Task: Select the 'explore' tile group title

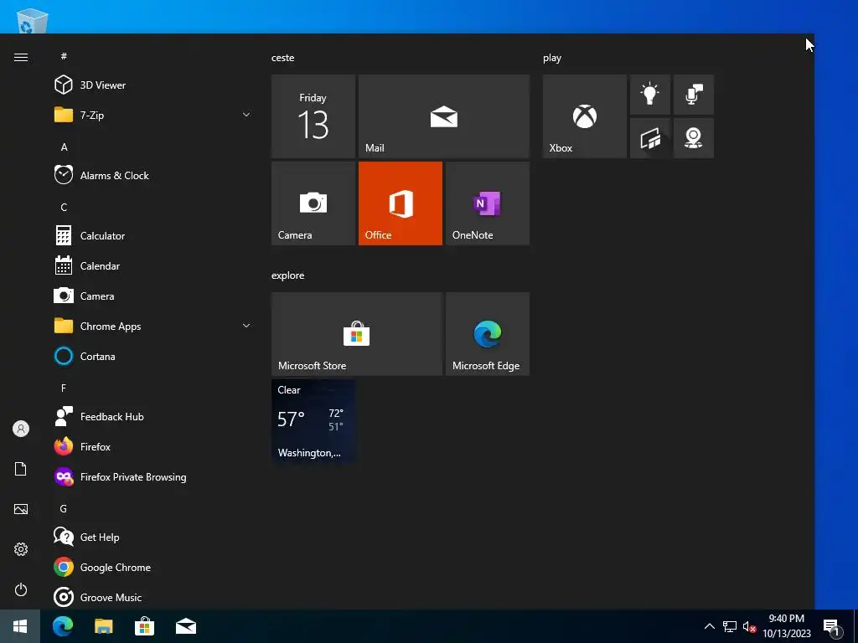Action: (288, 275)
